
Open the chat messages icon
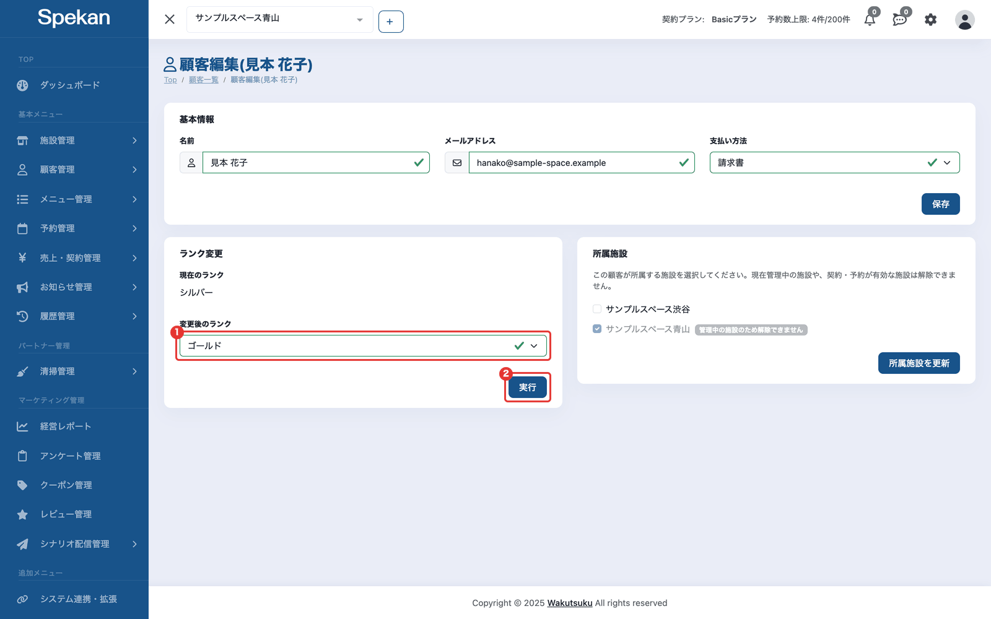pyautogui.click(x=899, y=20)
